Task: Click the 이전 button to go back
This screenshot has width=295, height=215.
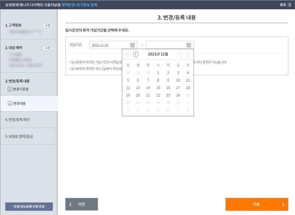Action: tap(81, 204)
